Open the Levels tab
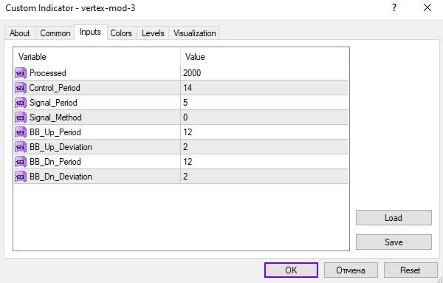This screenshot has height=283, width=443. pos(153,33)
